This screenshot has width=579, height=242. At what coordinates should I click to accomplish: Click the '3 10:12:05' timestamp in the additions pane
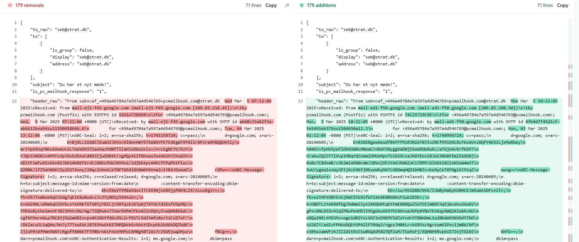(545, 101)
